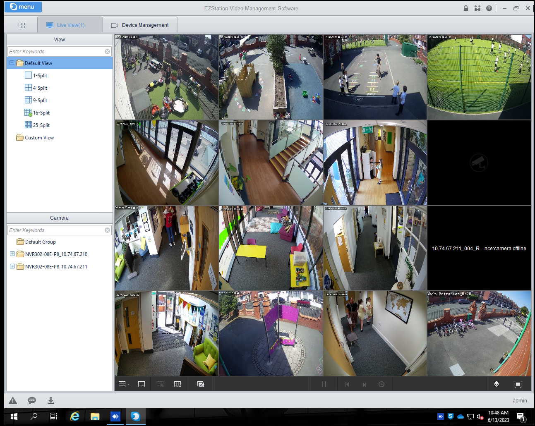
Task: Select the Main Entrance camera feed
Action: (x=479, y=333)
